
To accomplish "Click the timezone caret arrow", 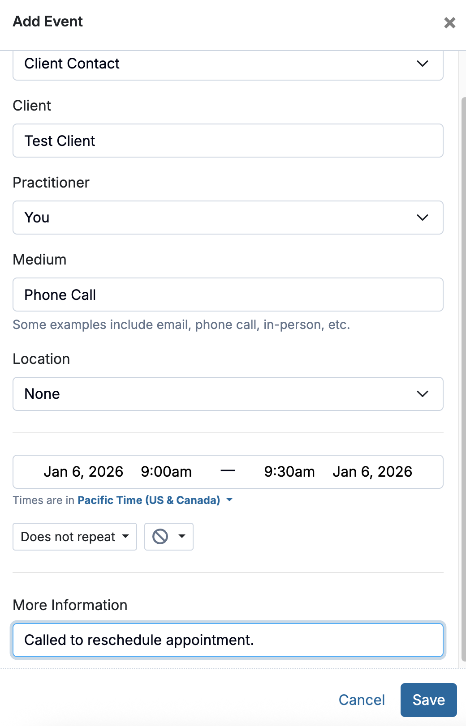I will point(229,500).
